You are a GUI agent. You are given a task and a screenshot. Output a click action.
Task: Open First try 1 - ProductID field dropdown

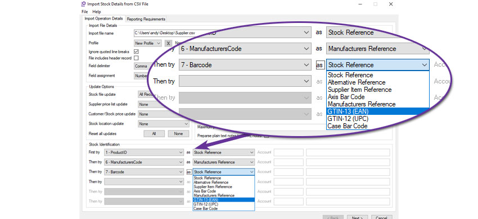144,152
